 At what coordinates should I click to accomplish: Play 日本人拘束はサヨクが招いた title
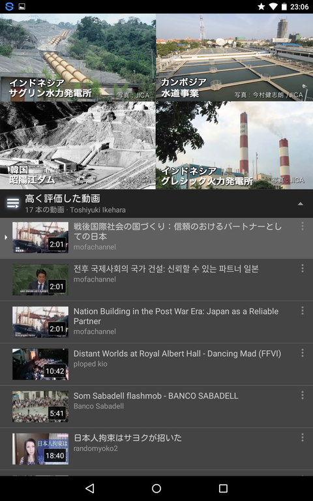click(127, 438)
